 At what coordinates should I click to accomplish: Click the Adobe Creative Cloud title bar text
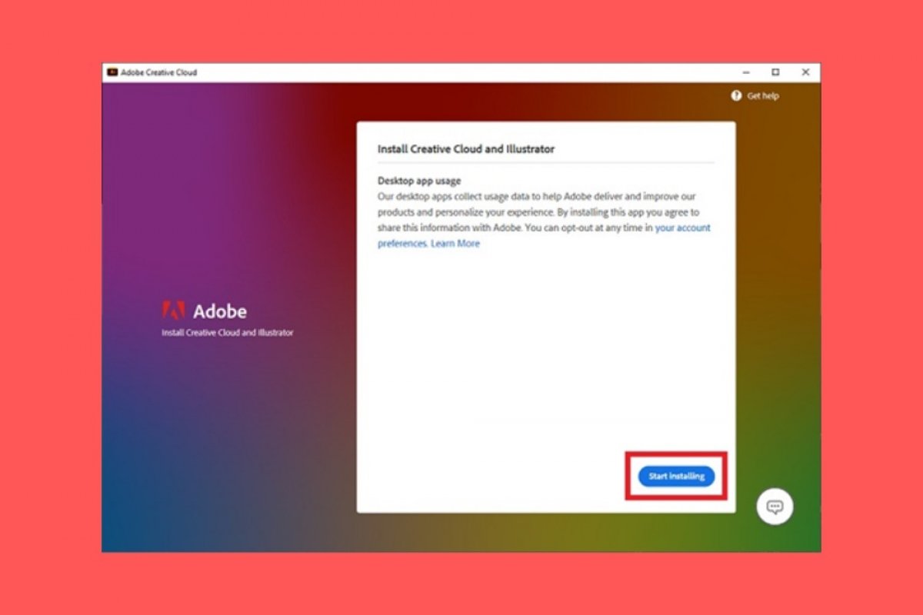pyautogui.click(x=158, y=72)
